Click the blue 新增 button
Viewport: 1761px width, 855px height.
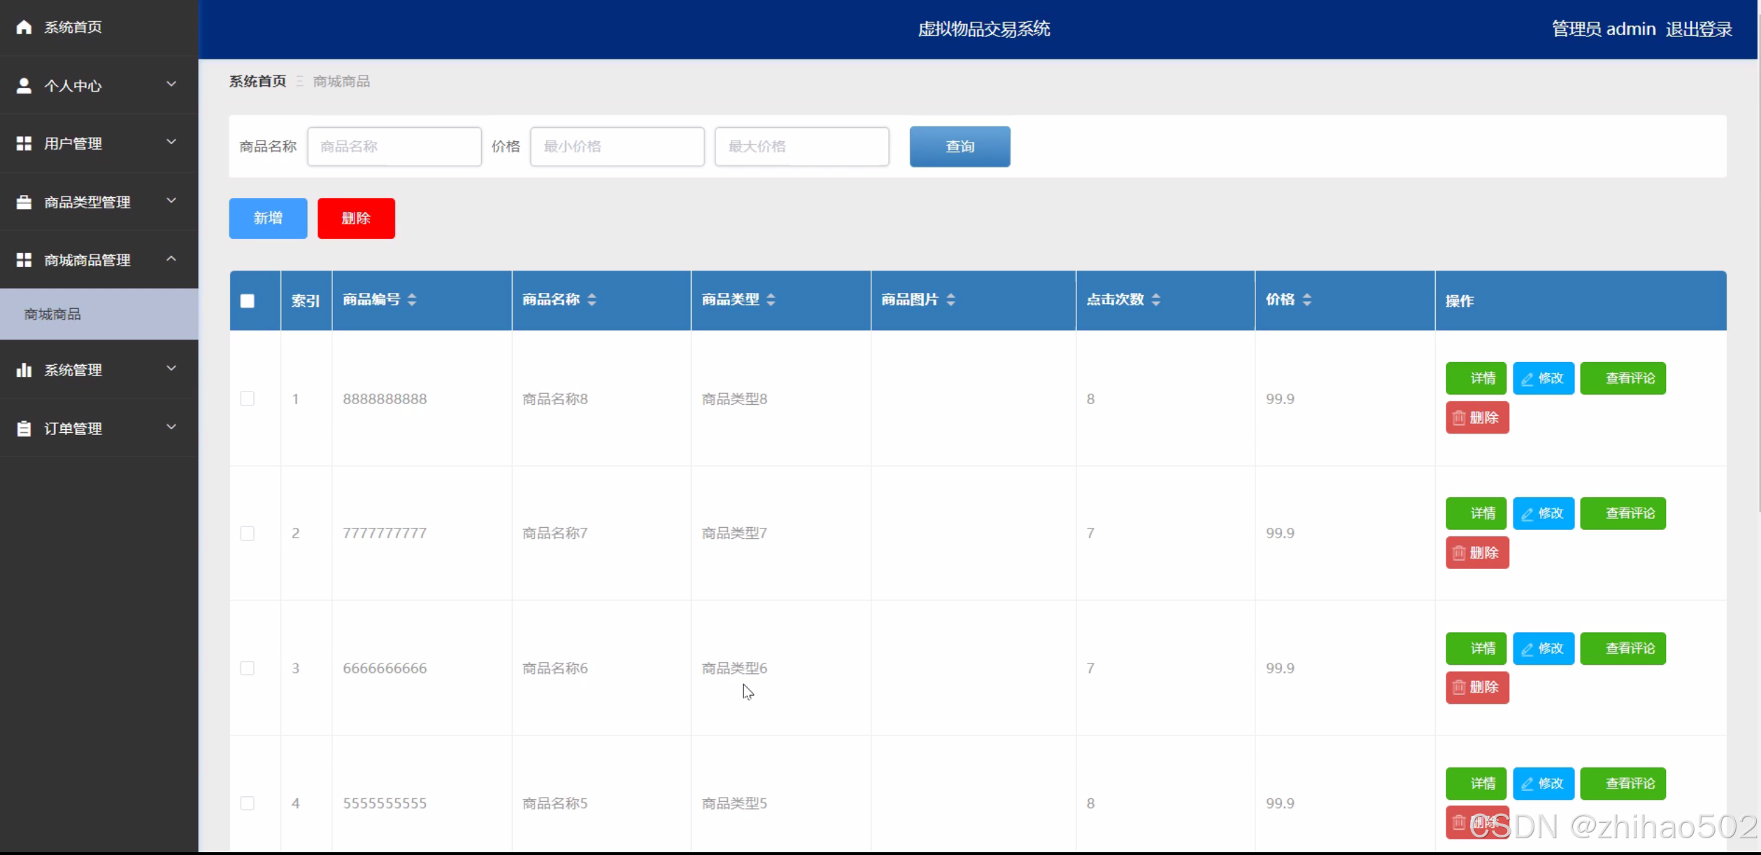(268, 219)
